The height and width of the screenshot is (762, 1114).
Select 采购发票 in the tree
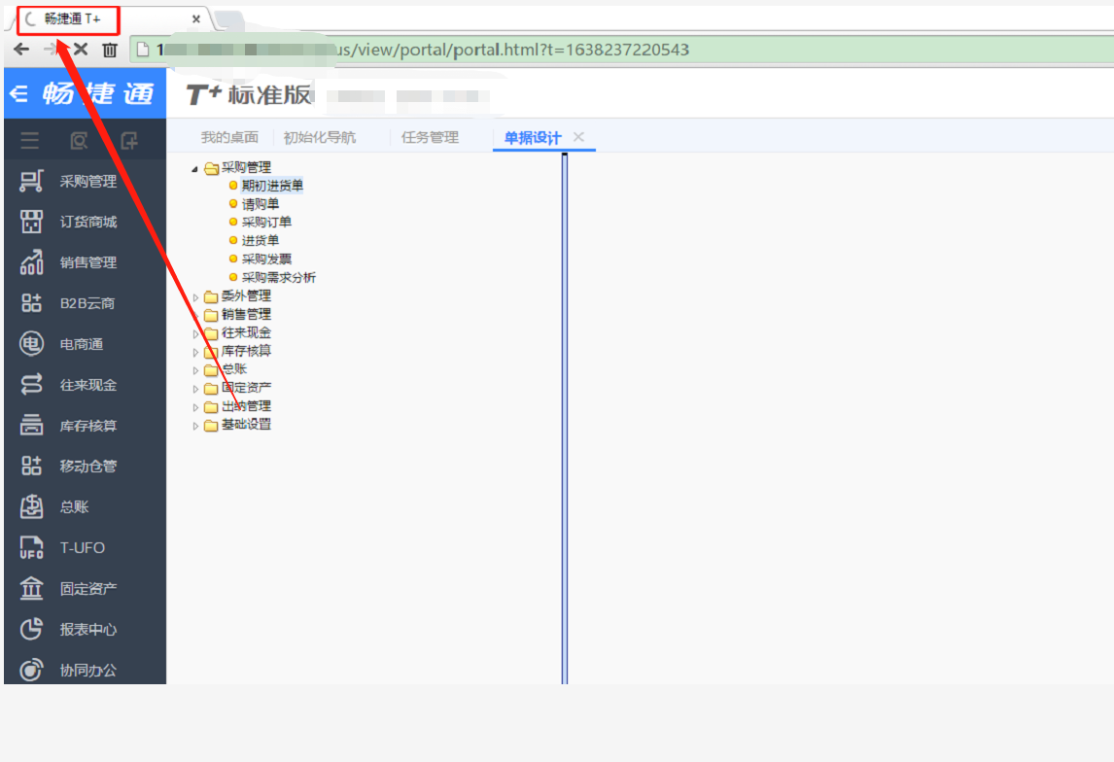coord(266,260)
